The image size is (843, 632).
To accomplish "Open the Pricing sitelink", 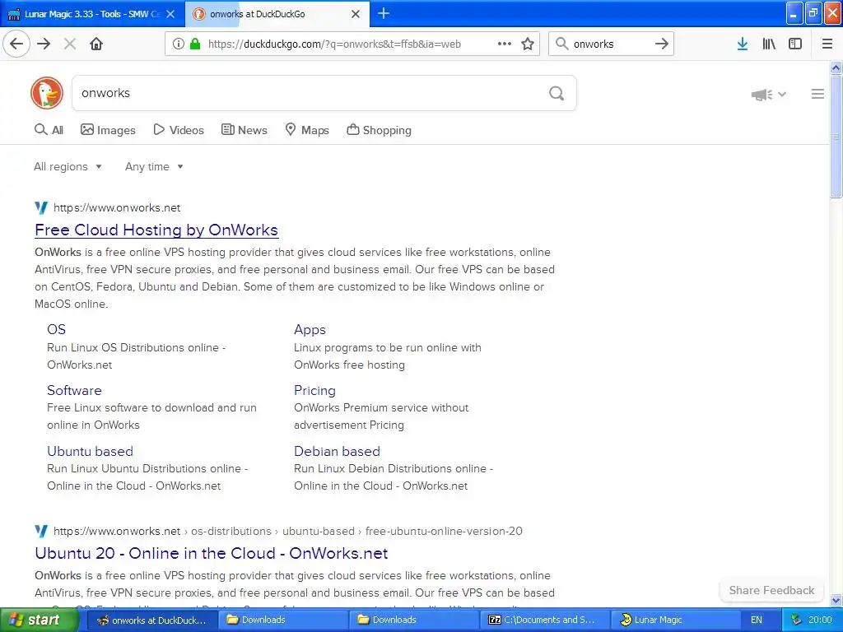I will pyautogui.click(x=314, y=390).
